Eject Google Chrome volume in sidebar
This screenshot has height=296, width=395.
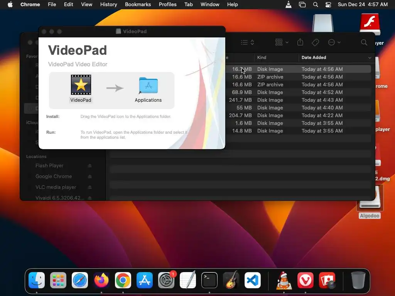[x=89, y=177]
